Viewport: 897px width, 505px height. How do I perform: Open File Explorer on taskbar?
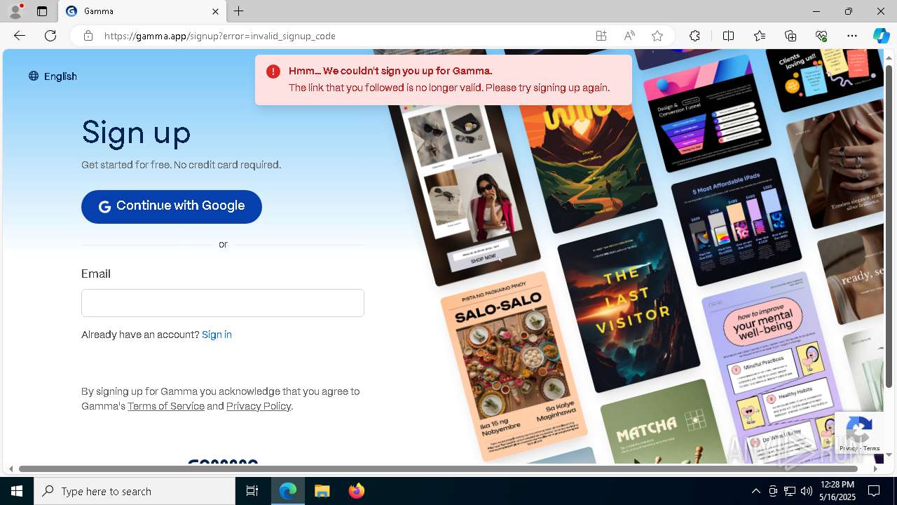point(322,491)
